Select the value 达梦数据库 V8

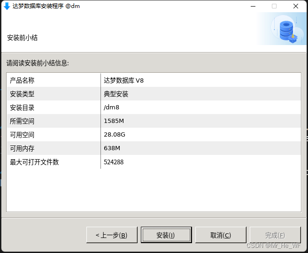point(123,80)
